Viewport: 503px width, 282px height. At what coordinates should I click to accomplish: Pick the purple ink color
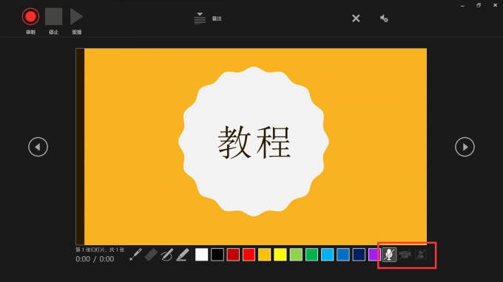click(374, 255)
